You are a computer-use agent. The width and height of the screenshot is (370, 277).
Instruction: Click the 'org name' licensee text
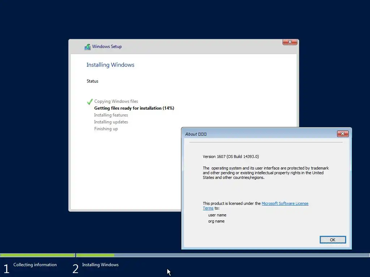[216, 221]
